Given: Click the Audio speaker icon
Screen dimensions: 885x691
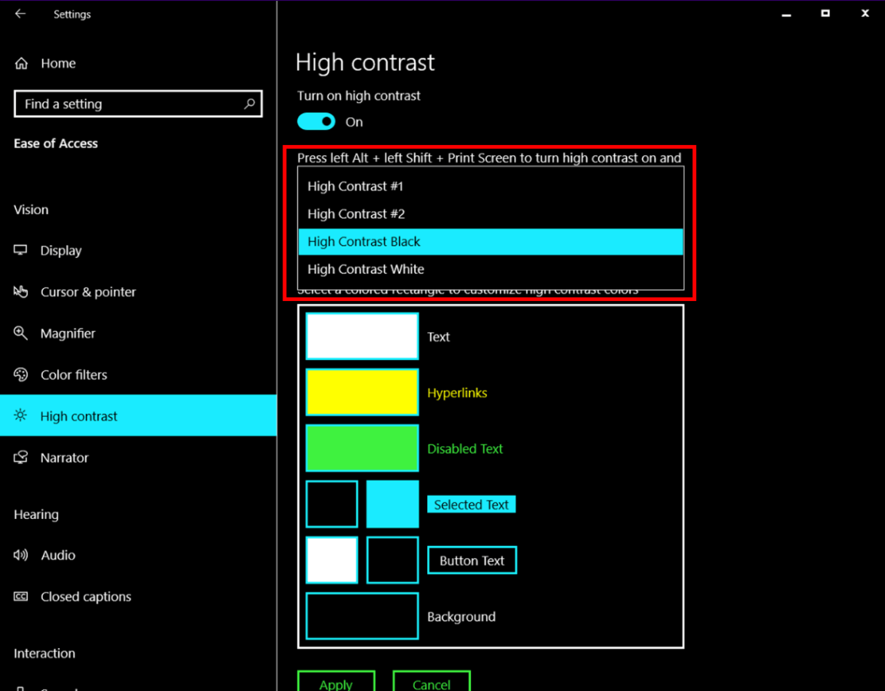Looking at the screenshot, I should coord(21,555).
